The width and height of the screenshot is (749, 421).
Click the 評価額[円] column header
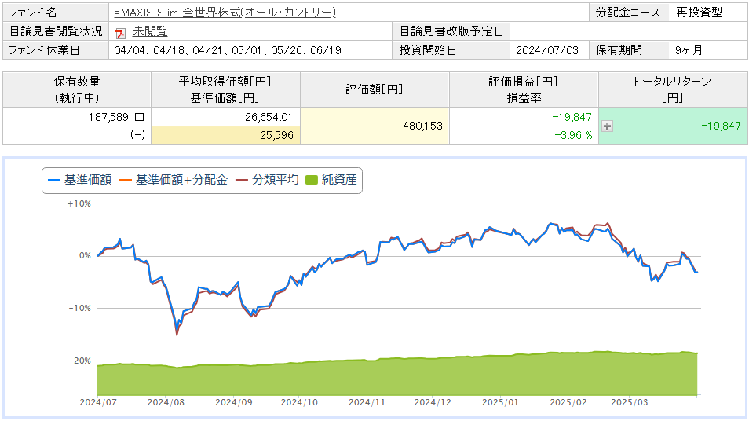point(374,90)
